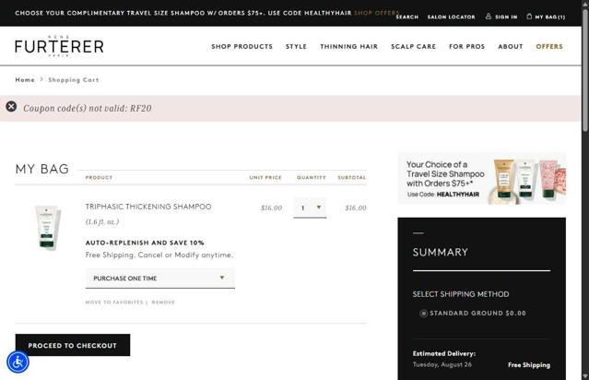Click Move to Favorites link
The image size is (589, 380).
(114, 303)
